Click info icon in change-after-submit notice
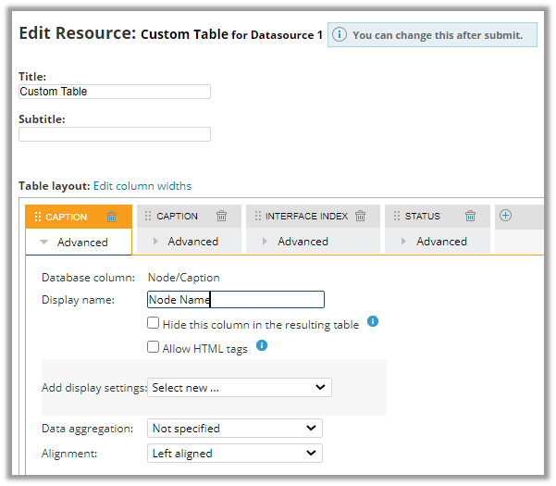 340,35
